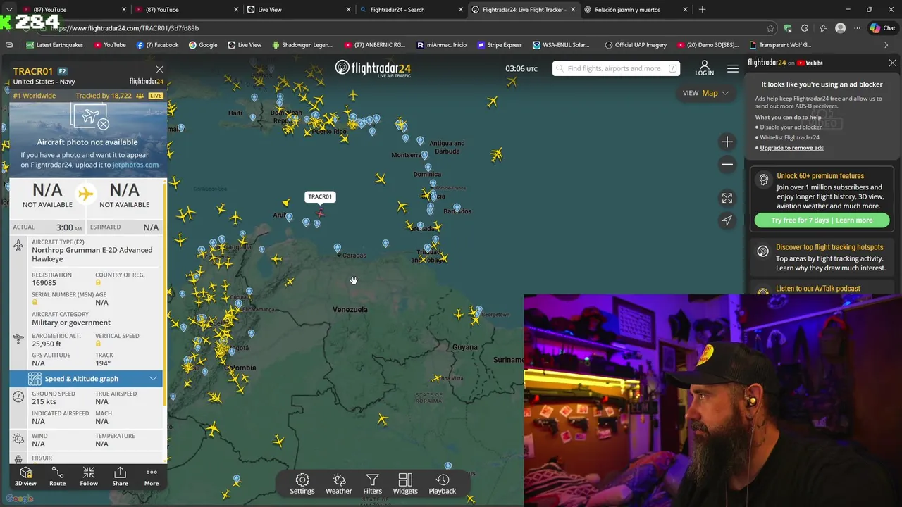
Task: Switch to flightradar24 - Search tab
Action: click(412, 10)
